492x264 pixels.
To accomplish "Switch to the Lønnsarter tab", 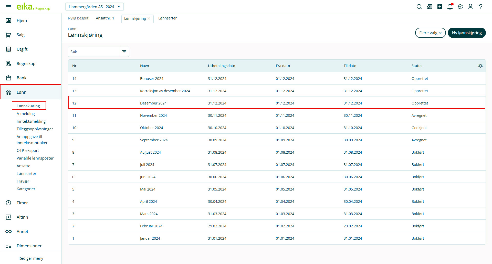I will tap(167, 18).
